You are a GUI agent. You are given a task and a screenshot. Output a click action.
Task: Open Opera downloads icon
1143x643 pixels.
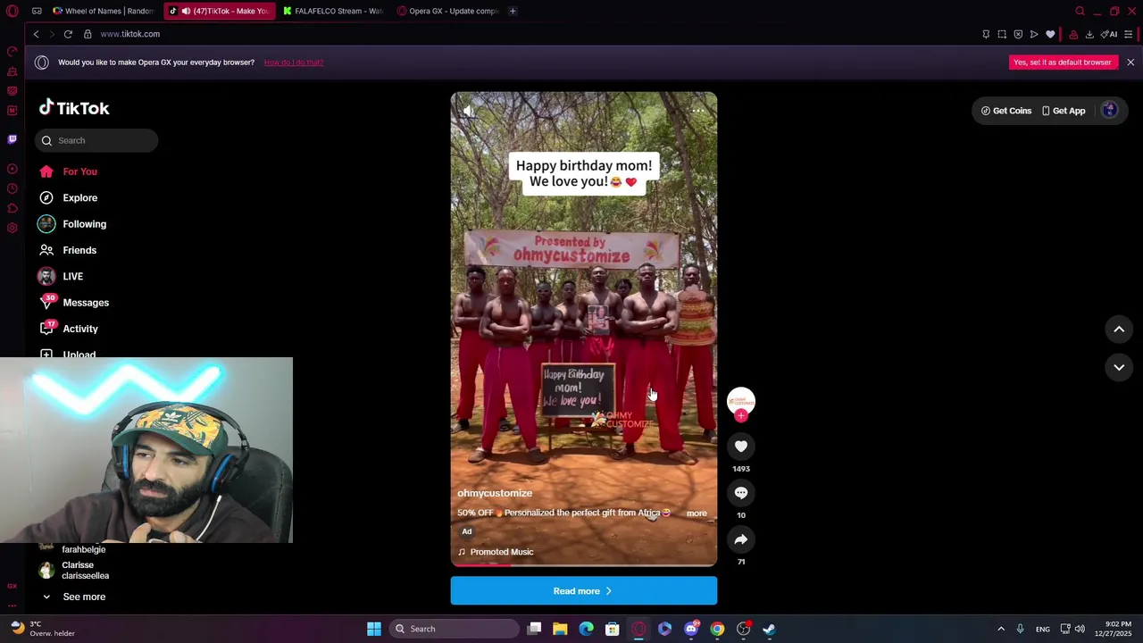pyautogui.click(x=1089, y=34)
